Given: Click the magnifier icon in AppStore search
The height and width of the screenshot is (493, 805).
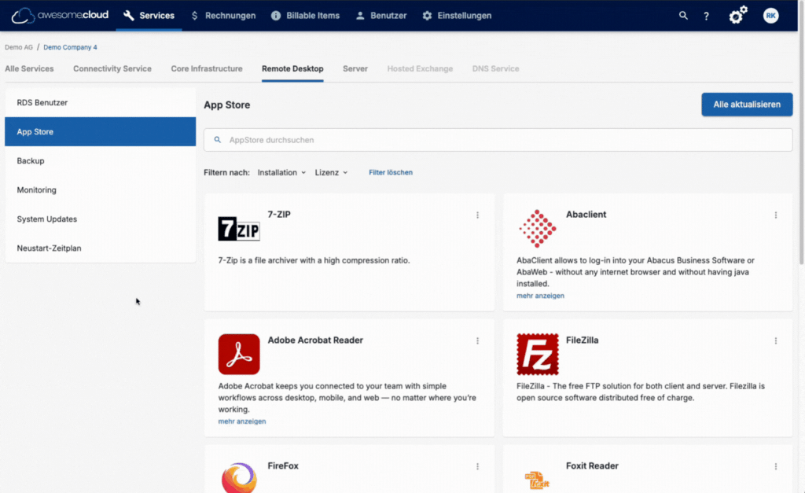Looking at the screenshot, I should [218, 140].
